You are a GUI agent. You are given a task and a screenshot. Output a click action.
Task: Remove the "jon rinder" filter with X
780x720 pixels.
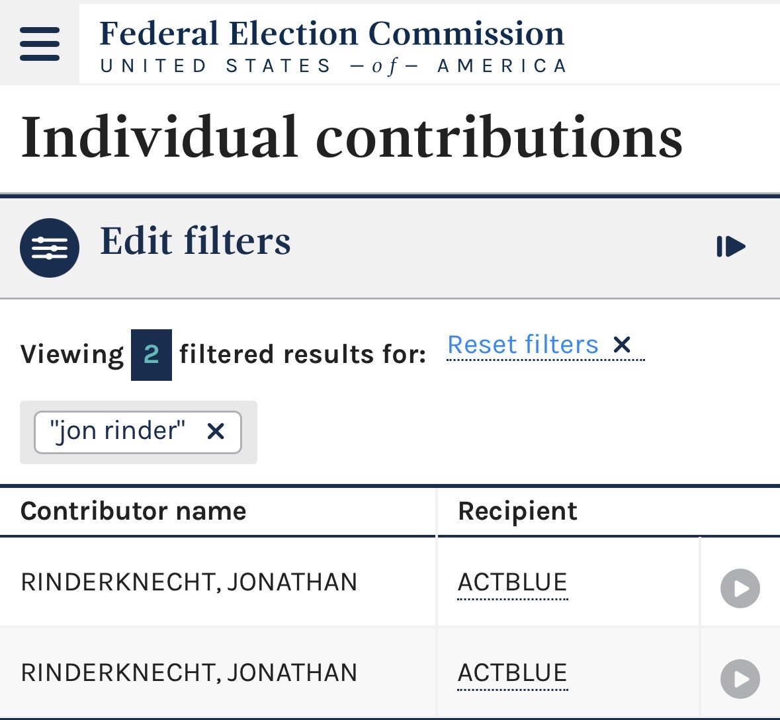[x=216, y=432]
